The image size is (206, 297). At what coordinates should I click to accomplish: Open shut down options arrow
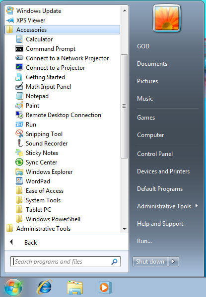tap(173, 262)
